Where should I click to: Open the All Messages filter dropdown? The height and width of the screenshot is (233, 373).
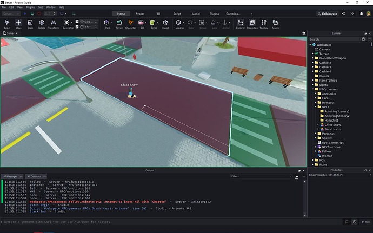(12, 176)
